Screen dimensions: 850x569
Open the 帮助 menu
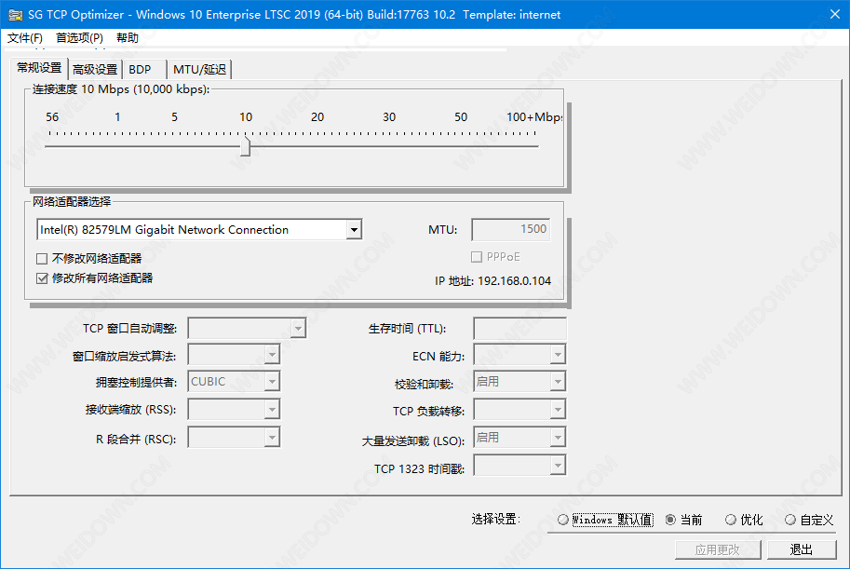click(128, 38)
